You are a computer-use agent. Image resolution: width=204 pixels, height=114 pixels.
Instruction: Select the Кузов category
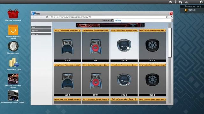pos(41,31)
